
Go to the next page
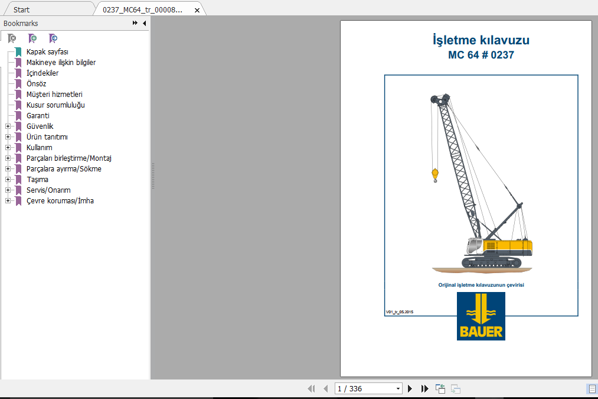click(x=410, y=389)
